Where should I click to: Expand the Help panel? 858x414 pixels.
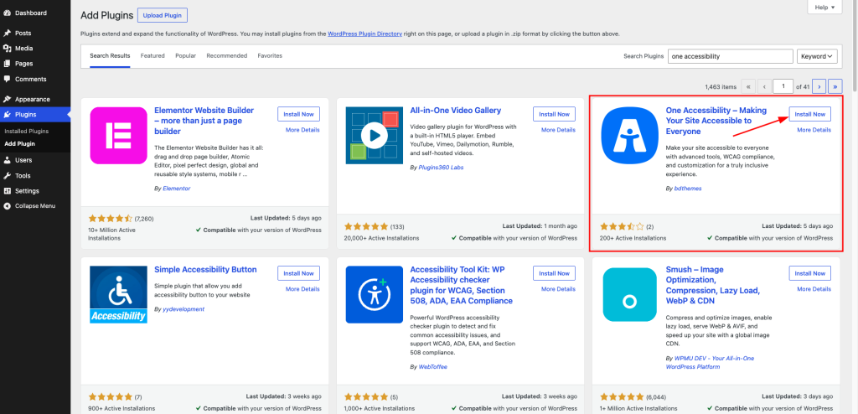point(824,7)
